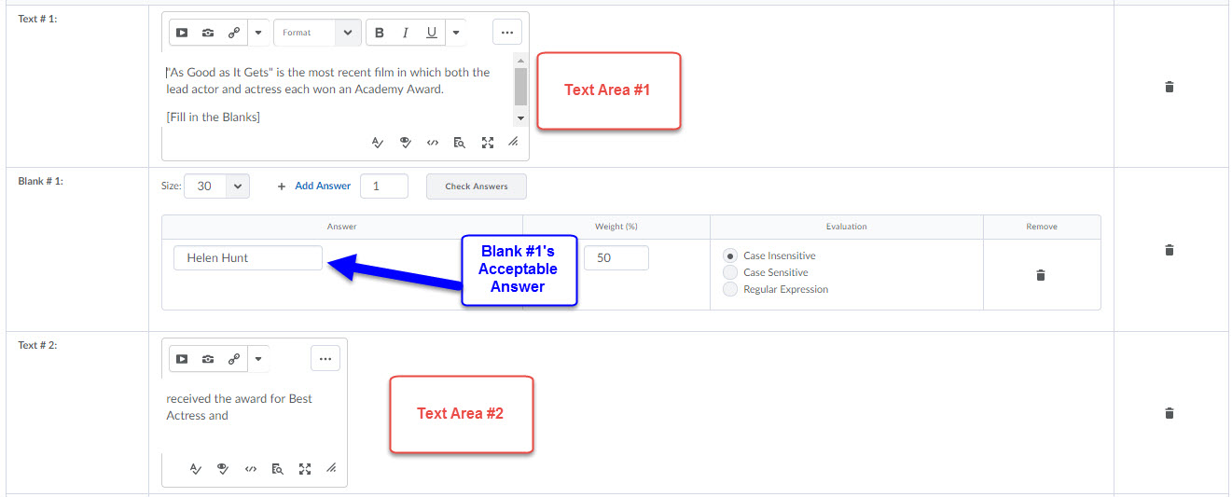The height and width of the screenshot is (497, 1232).
Task: Click the Weight (%) field showing 50
Action: (616, 258)
